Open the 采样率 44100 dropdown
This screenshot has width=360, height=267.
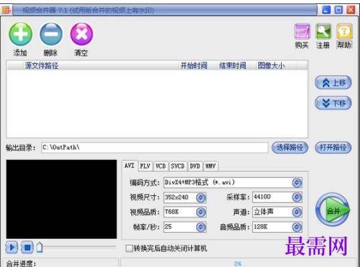point(297,197)
